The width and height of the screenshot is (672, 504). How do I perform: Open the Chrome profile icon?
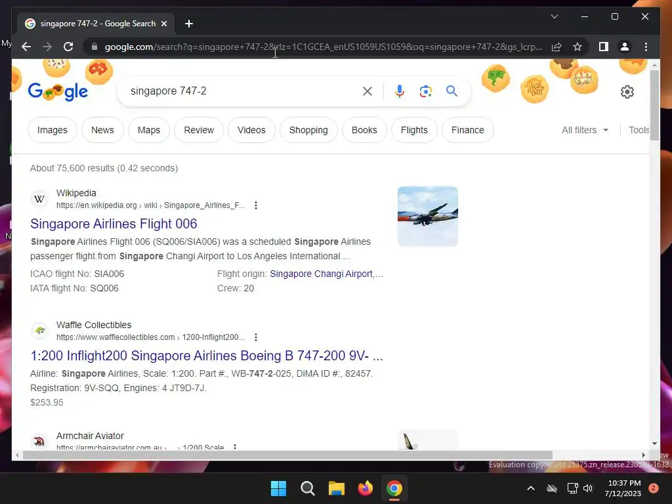pyautogui.click(x=625, y=47)
